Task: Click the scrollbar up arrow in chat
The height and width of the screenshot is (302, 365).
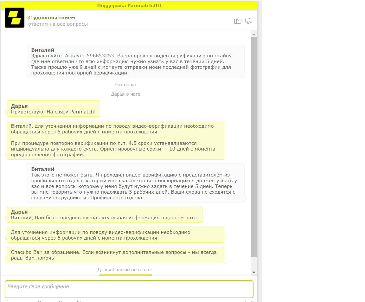Action: coord(254,34)
